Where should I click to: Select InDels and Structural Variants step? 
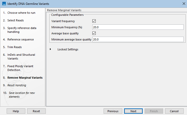(x=21, y=56)
